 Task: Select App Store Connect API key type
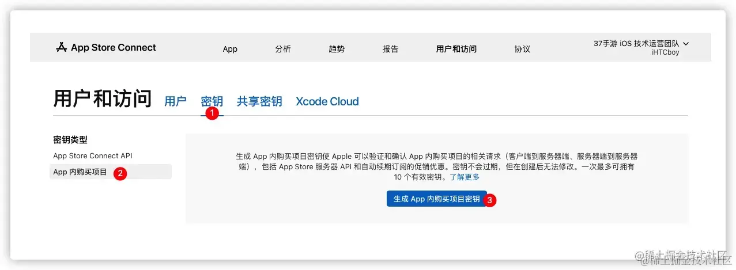93,156
